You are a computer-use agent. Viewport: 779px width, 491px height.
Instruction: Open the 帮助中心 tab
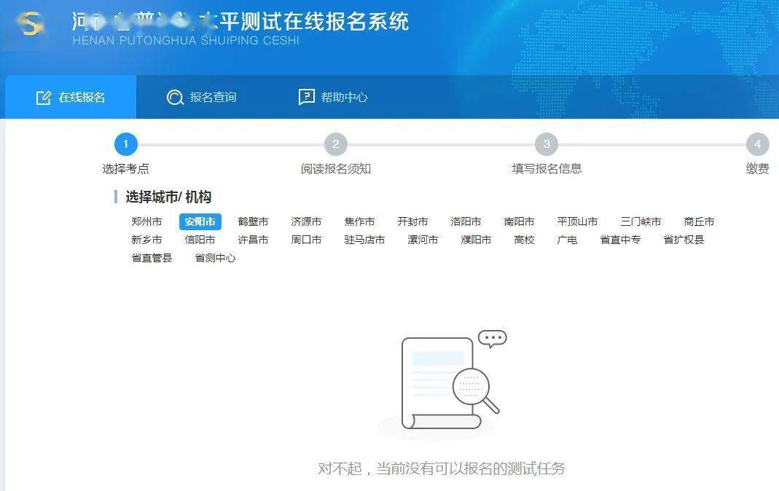point(333,97)
